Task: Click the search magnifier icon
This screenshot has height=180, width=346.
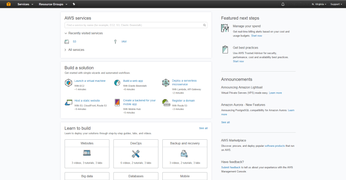Action: pos(205,25)
